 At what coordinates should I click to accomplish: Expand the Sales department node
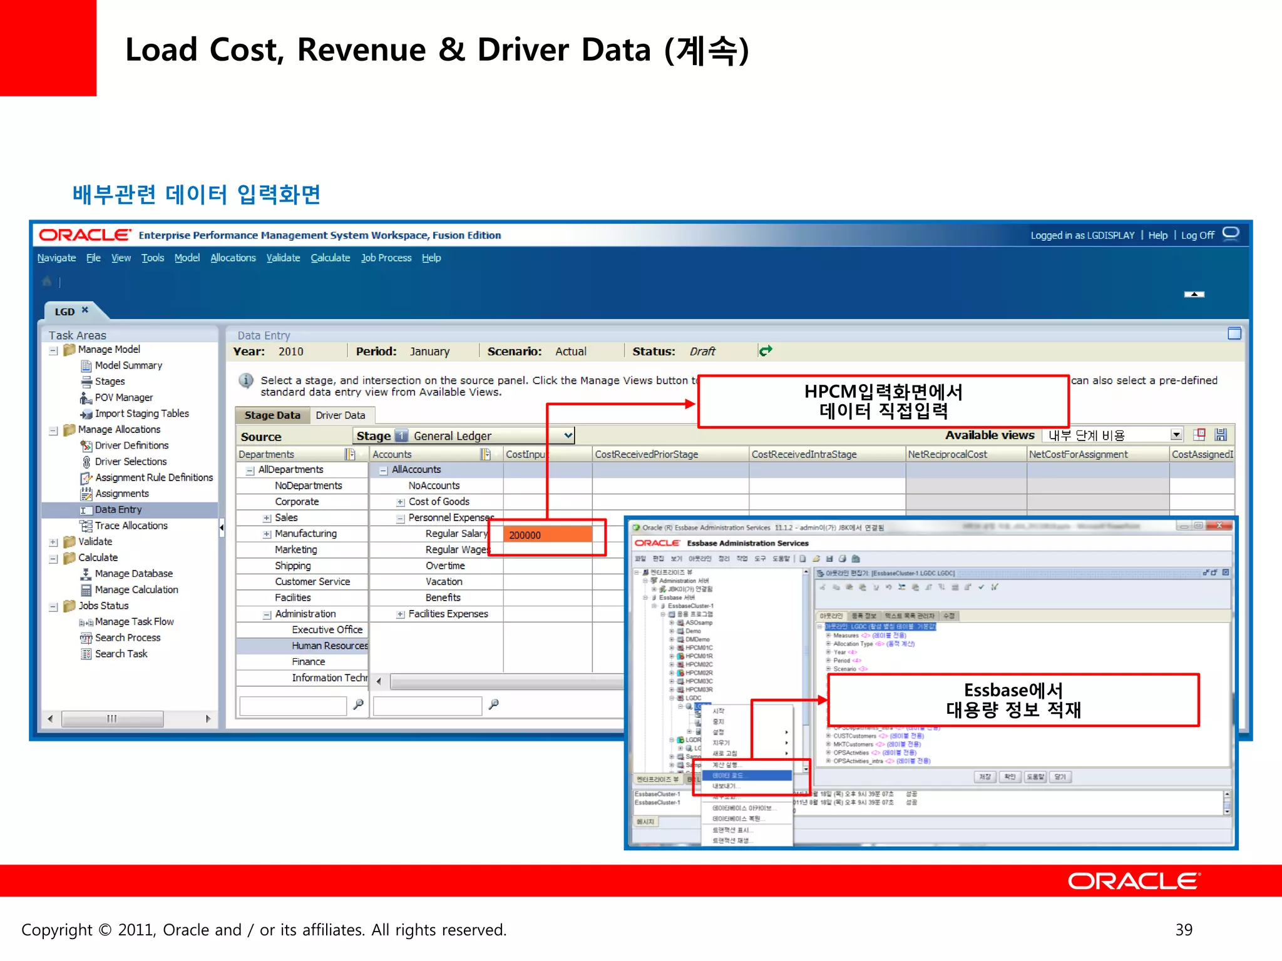(x=267, y=518)
